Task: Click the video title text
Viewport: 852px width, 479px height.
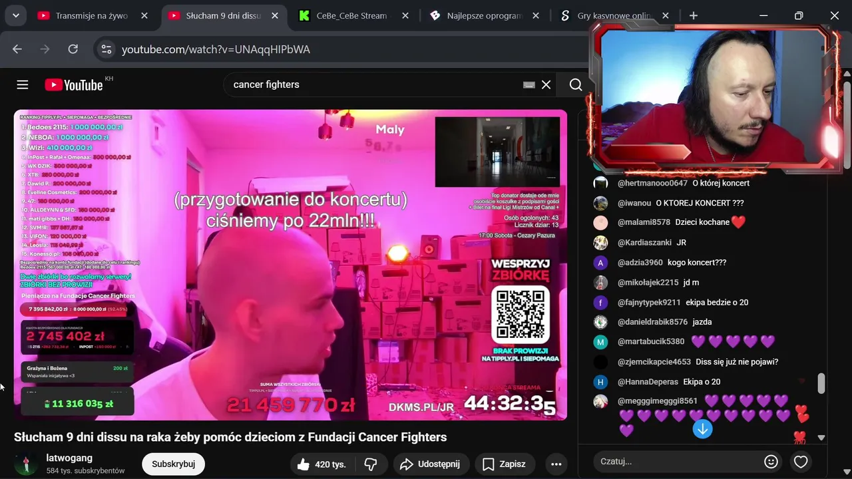Action: click(230, 437)
